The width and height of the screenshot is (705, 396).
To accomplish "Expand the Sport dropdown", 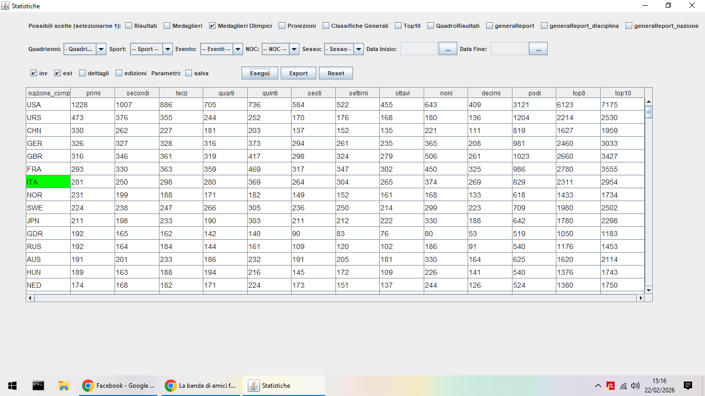I will 167,49.
